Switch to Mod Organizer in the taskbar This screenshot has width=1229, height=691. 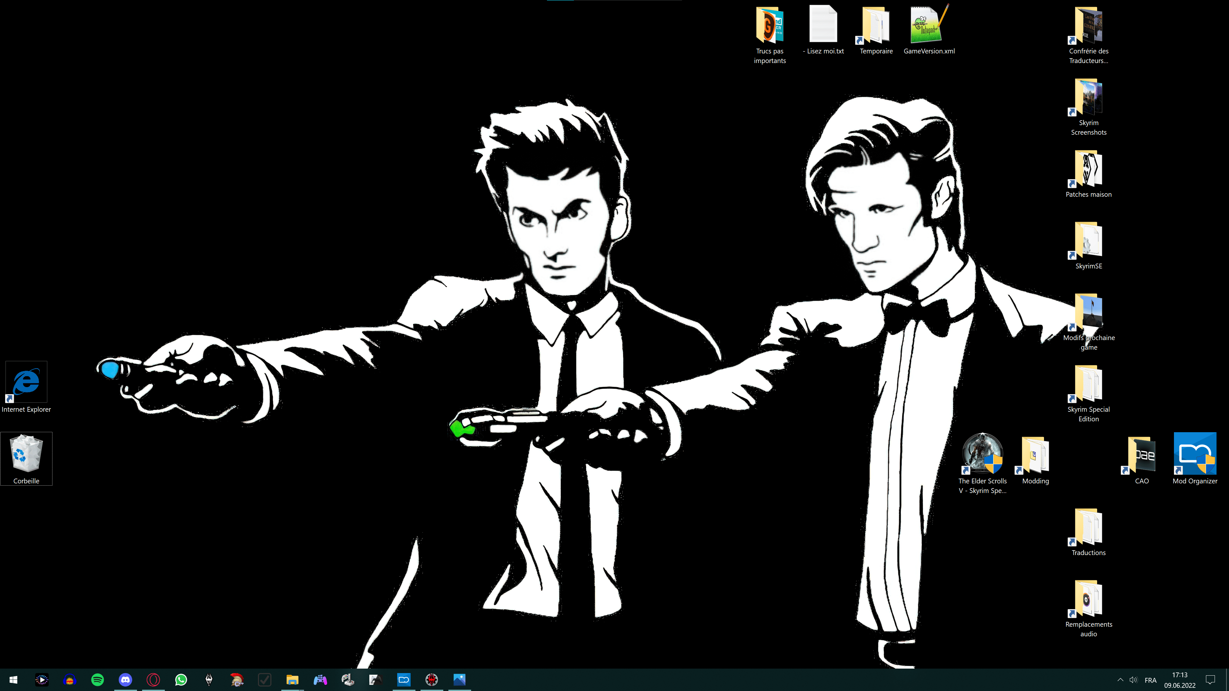tap(404, 679)
